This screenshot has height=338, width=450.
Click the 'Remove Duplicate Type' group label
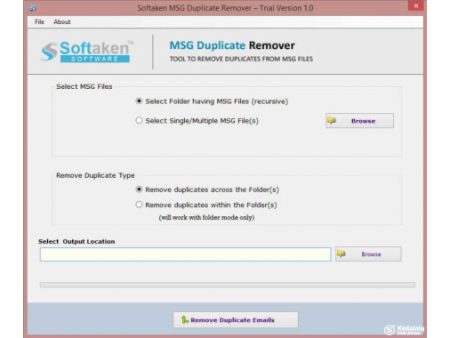(x=95, y=175)
